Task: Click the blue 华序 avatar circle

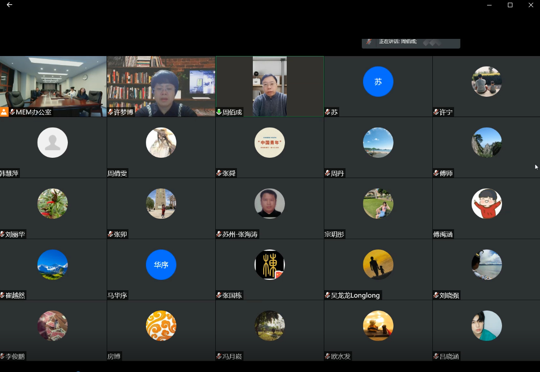Action: coord(161,264)
